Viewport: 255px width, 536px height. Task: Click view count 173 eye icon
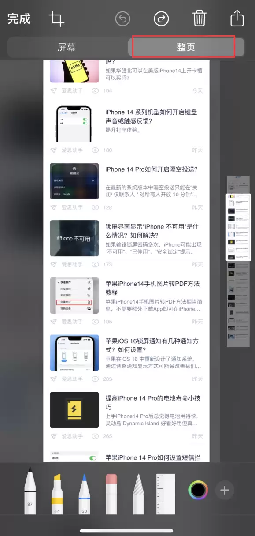[95, 265]
